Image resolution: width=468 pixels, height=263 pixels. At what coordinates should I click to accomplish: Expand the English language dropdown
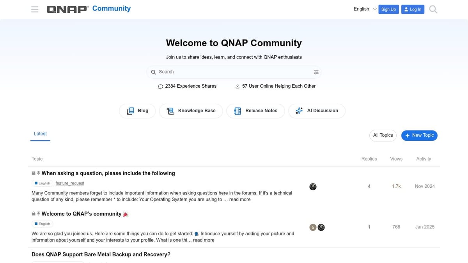tap(365, 9)
